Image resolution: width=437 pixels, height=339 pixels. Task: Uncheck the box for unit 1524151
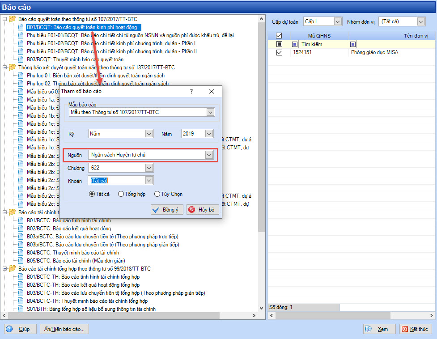click(279, 52)
